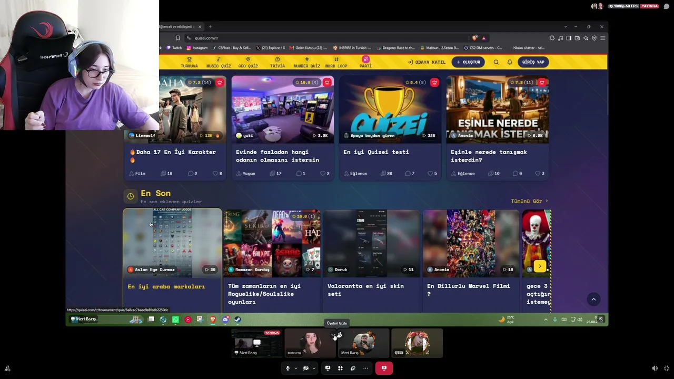Click the red disconnect call button
The width and height of the screenshot is (674, 379).
coord(384,368)
